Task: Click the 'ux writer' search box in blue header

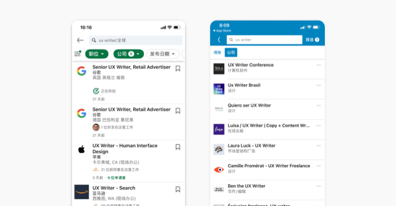Action: (x=265, y=40)
